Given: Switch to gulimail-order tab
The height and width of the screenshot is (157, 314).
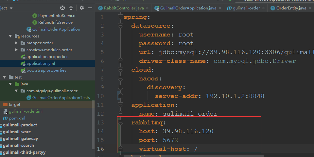Looking at the screenshot, I should 246,8.
